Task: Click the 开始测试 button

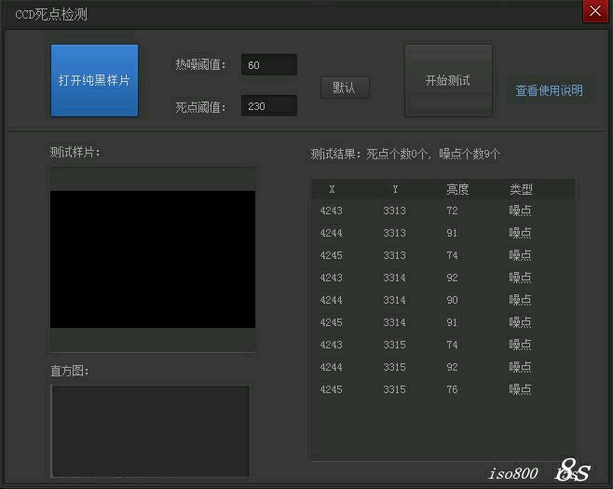Action: pyautogui.click(x=448, y=80)
